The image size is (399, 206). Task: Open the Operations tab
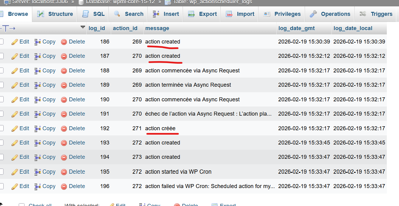point(330,14)
